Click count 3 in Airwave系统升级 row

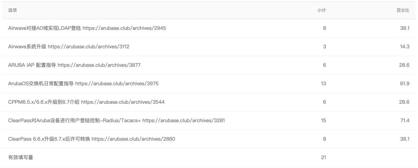pos(325,47)
